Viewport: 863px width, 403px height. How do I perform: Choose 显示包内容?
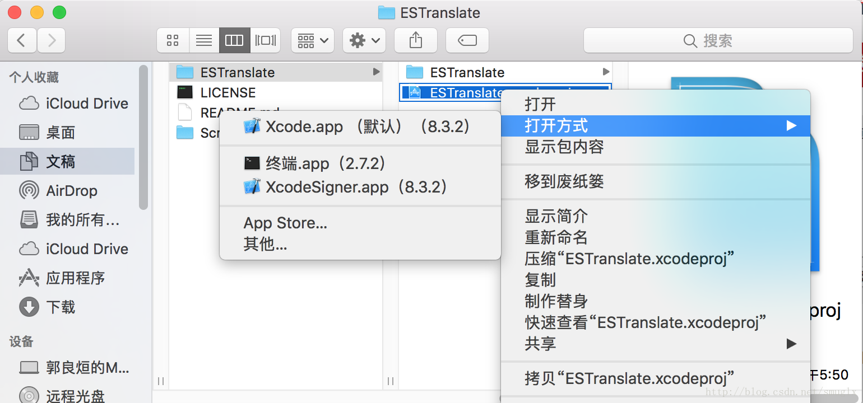[656, 147]
